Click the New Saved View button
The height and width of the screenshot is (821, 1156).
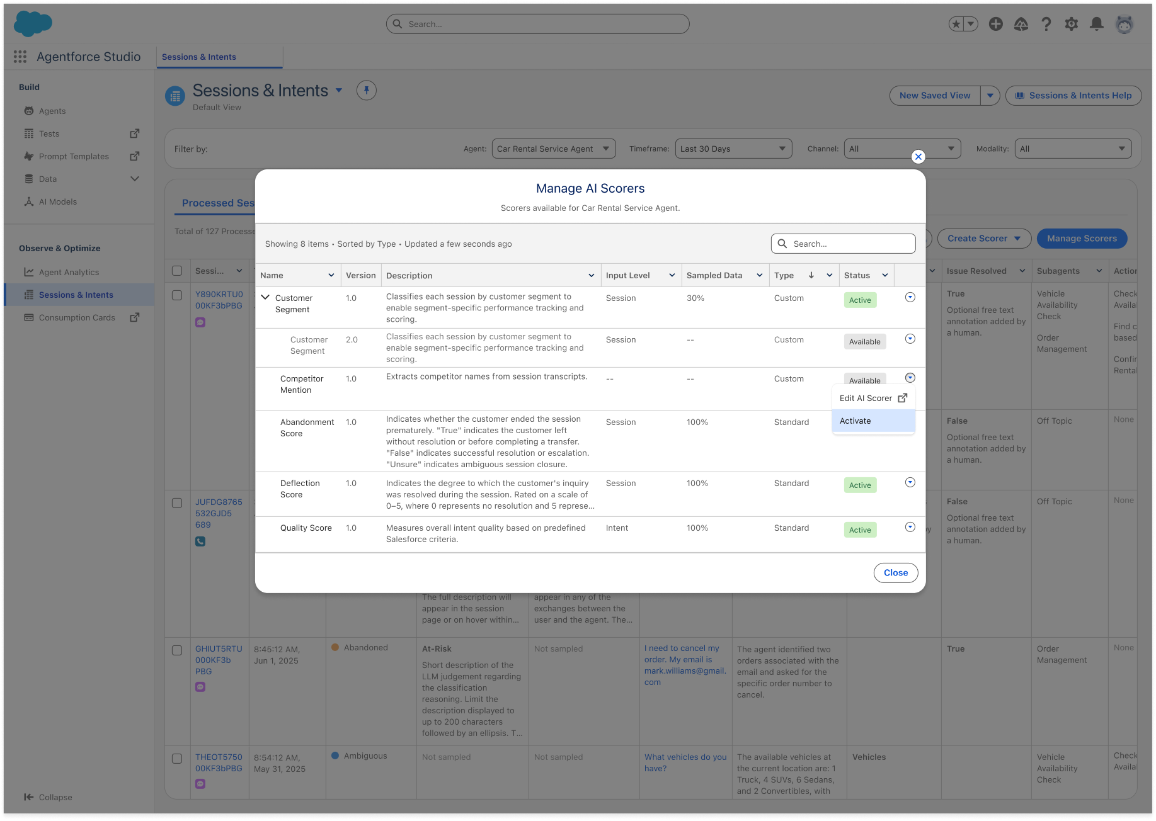[x=935, y=96]
